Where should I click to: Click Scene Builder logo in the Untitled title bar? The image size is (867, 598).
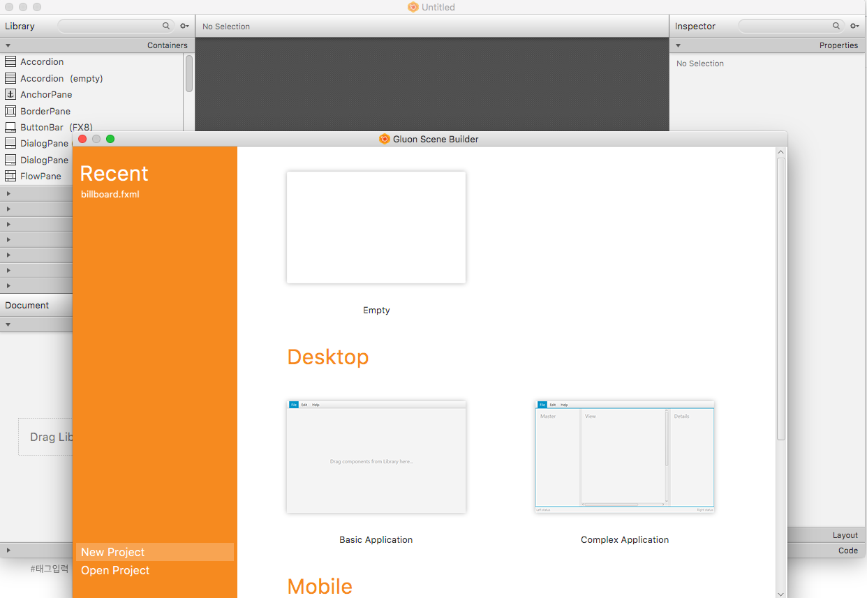click(x=413, y=7)
